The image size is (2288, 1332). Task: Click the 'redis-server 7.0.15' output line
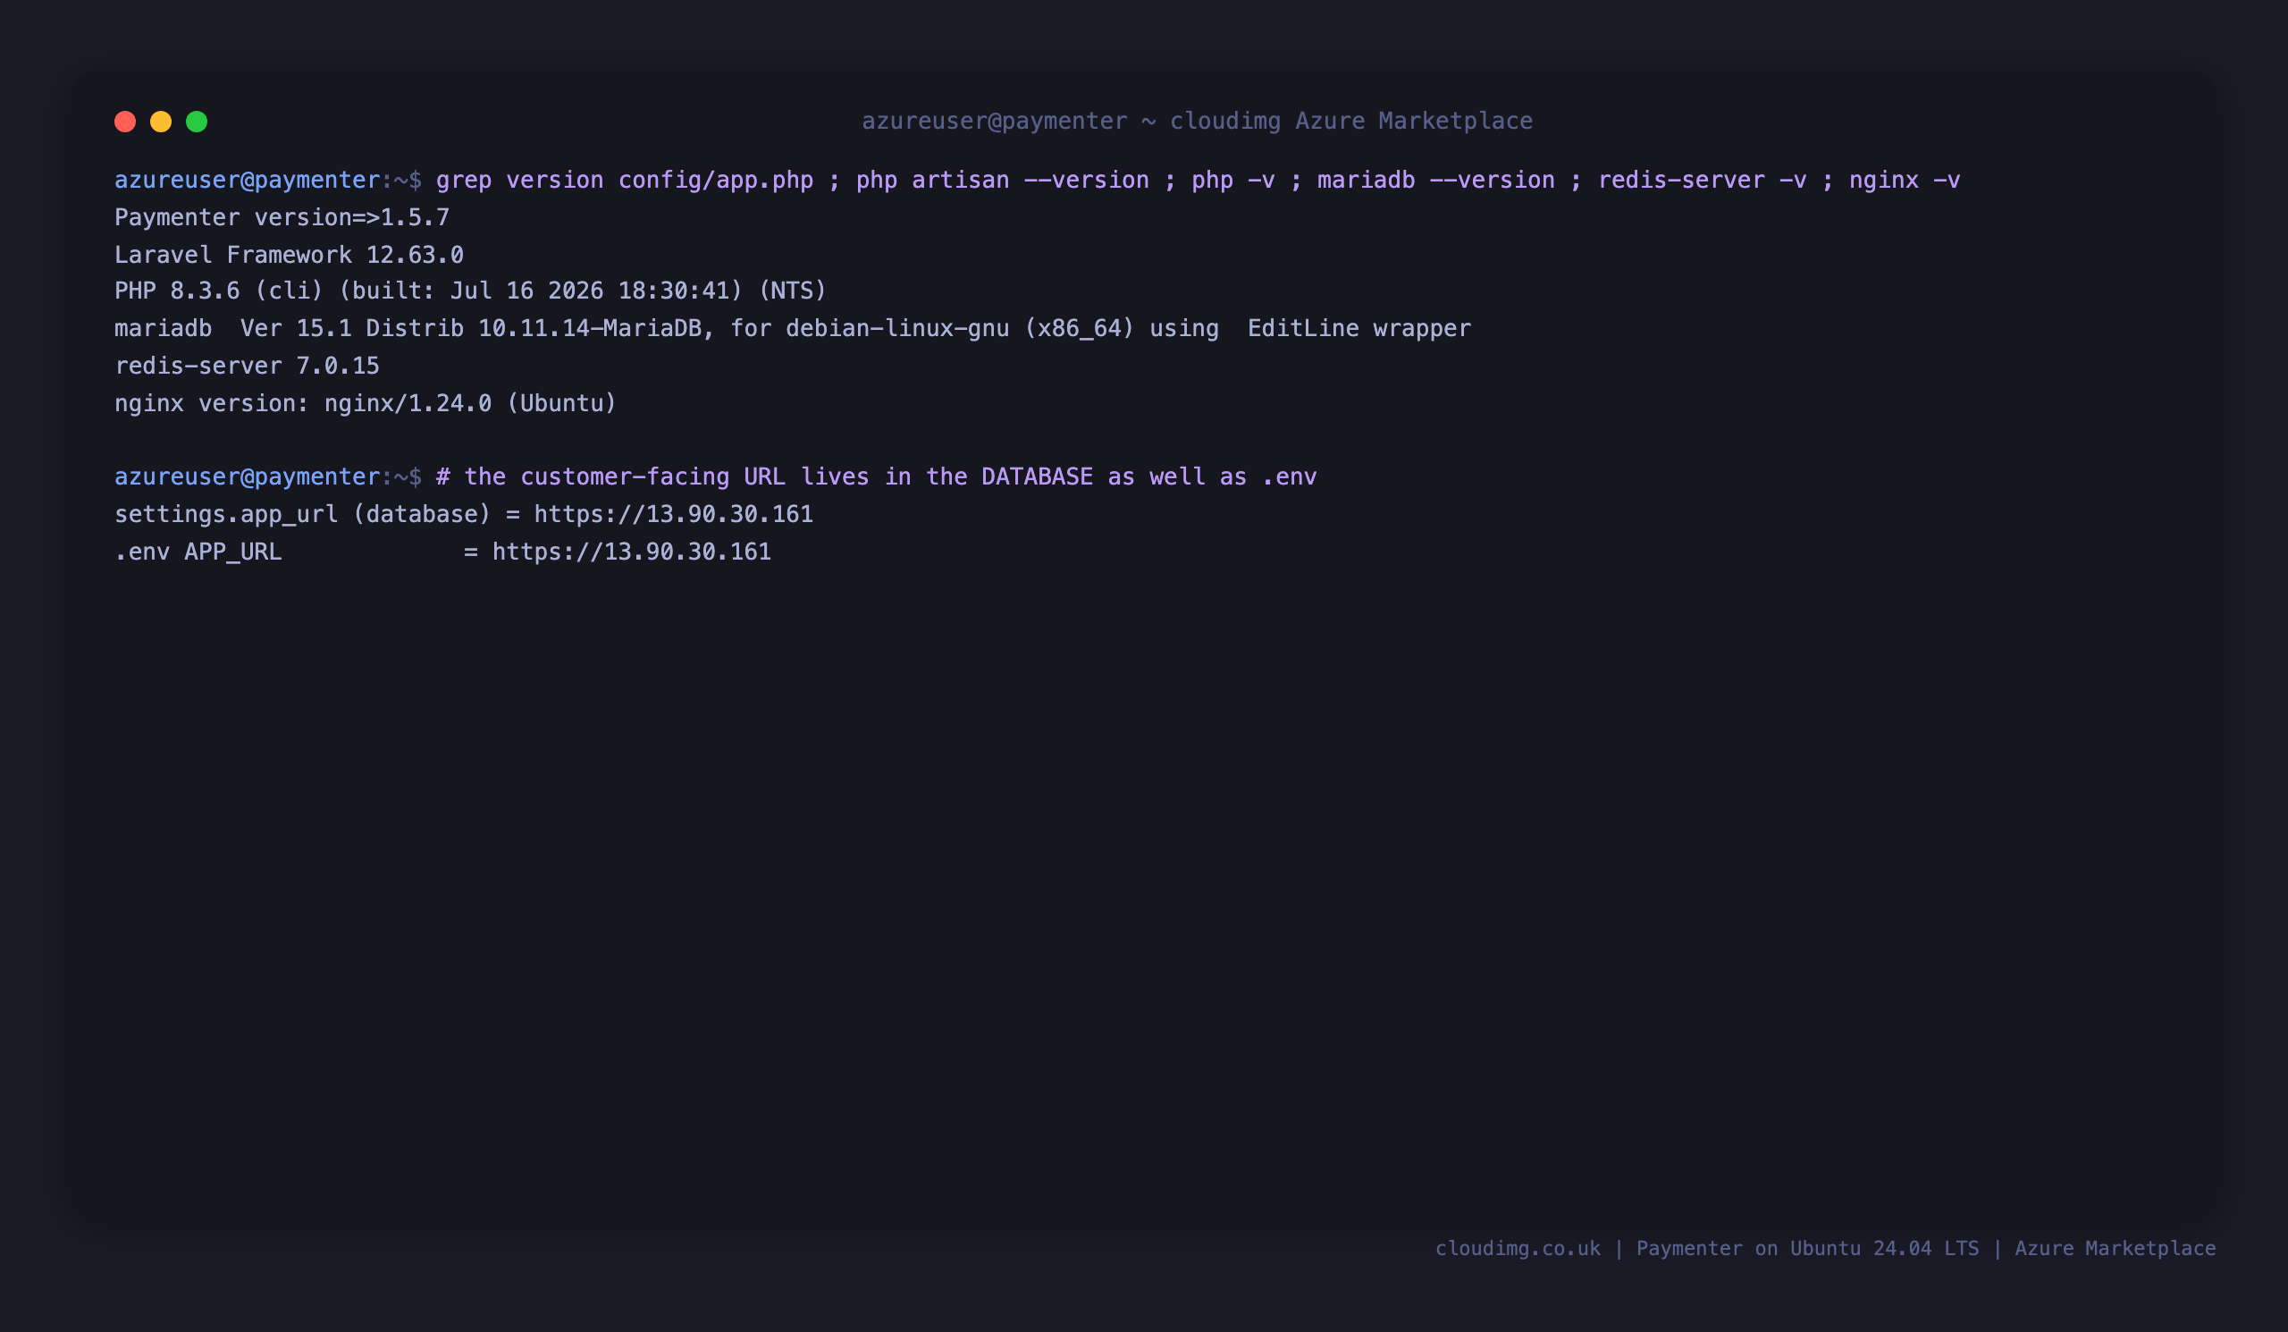[x=247, y=365]
